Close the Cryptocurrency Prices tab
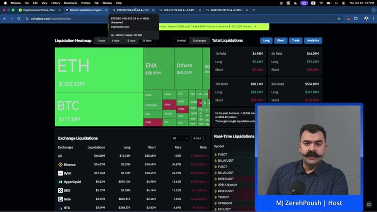 click(59, 10)
